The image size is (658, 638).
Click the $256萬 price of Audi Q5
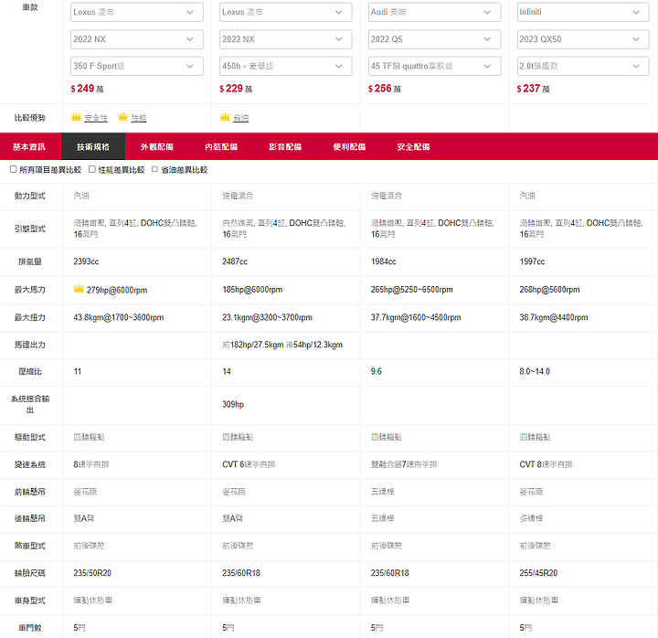tap(385, 89)
